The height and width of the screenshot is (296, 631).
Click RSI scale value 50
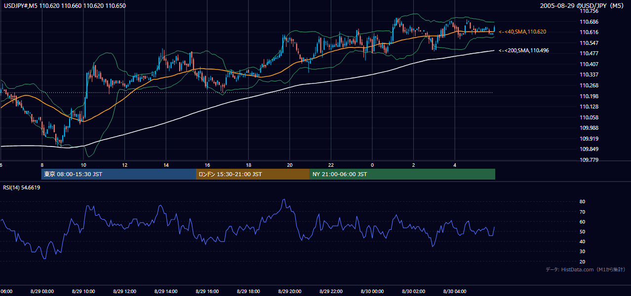[582, 231]
